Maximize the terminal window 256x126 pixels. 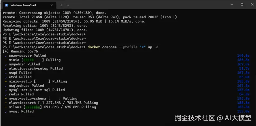coord(242,5)
